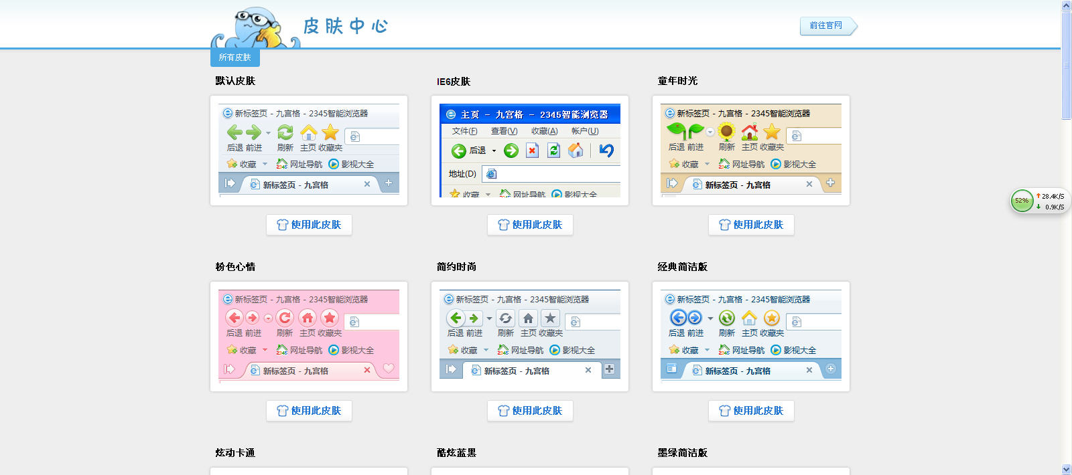Screen dimensions: 1072x475
Task: Click 网址导航 bookmark in 经典简洁版 preview
Action: [x=742, y=350]
